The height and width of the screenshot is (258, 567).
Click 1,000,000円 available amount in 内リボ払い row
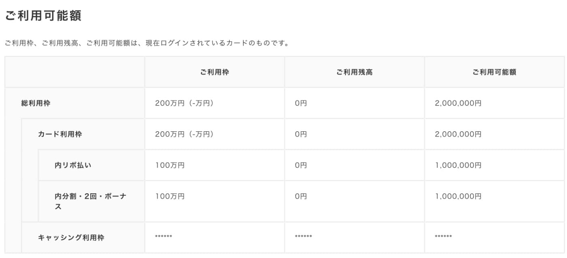(458, 165)
